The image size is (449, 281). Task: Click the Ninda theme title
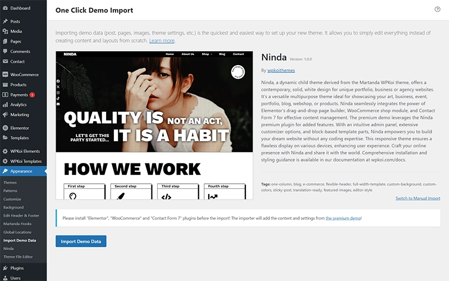274,57
